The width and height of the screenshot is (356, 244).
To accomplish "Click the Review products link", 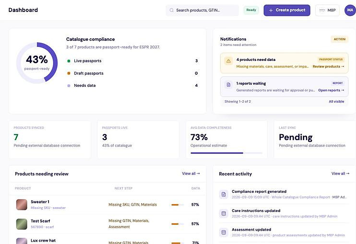I will click(x=328, y=67).
